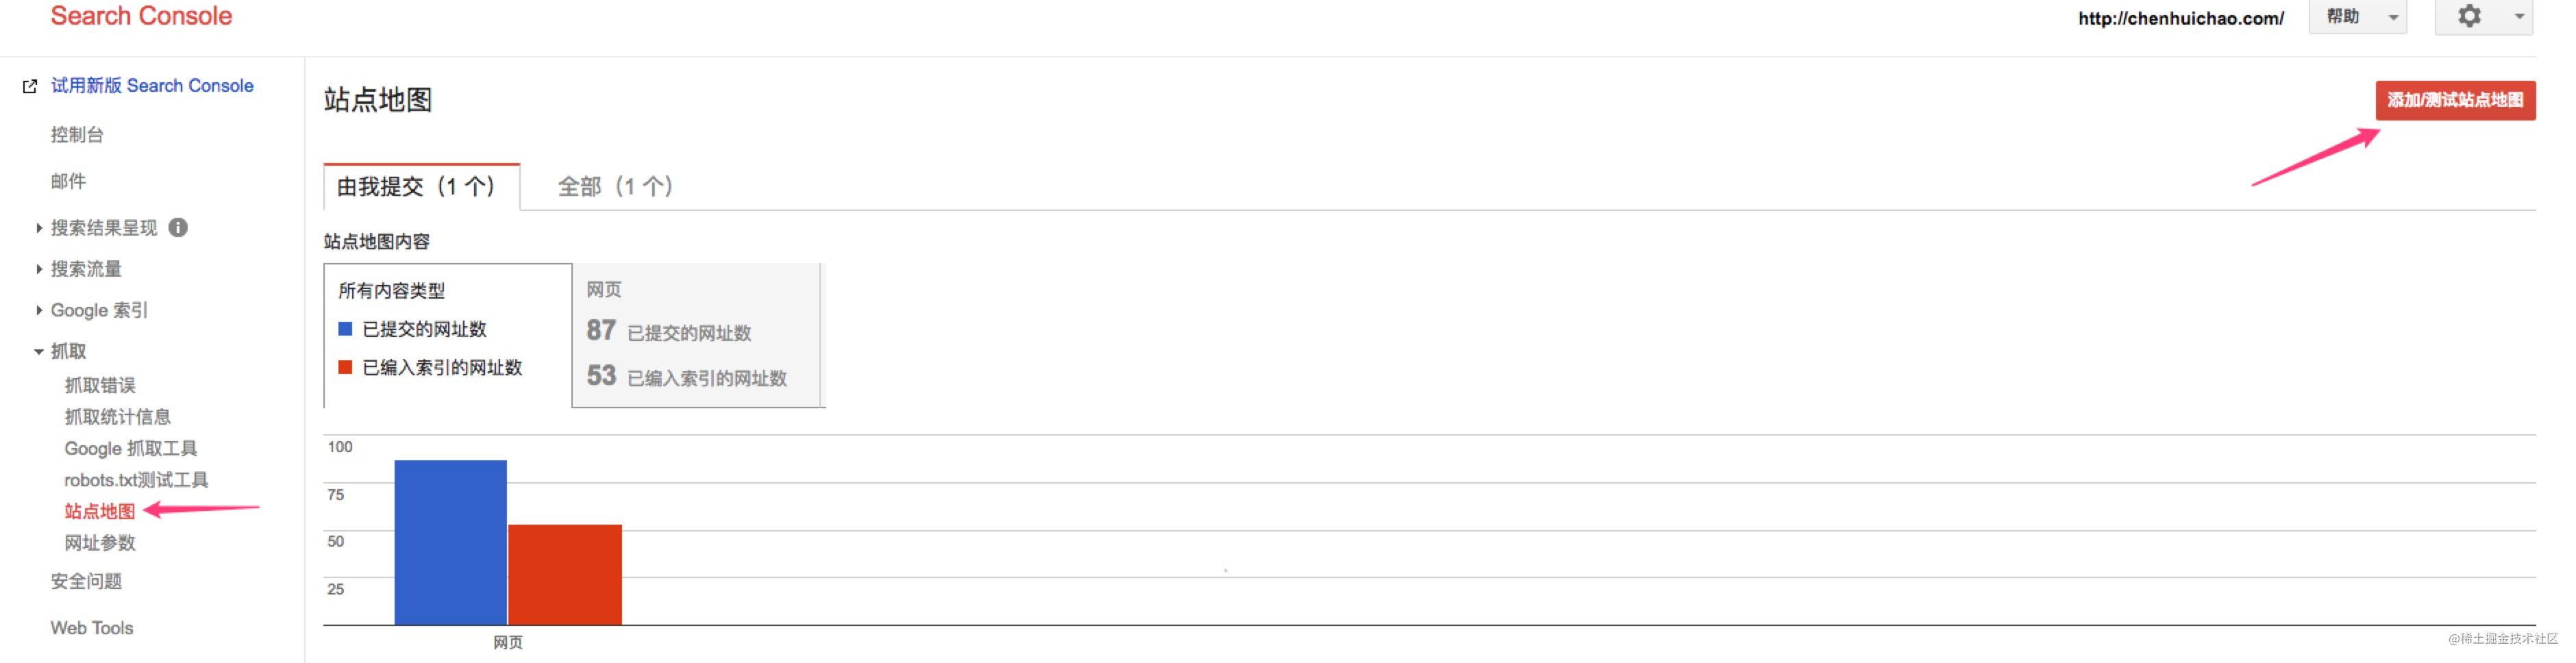Image resolution: width=2576 pixels, height=663 pixels.
Task: Expand the 搜索流量 section
Action: [x=39, y=269]
